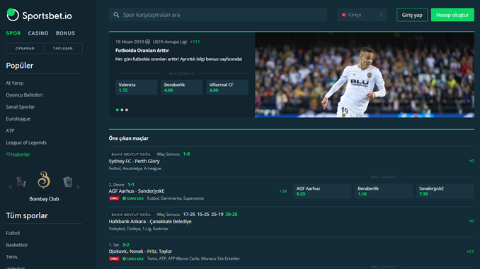
Task: Bet on Beraberlik at 1.18
Action: [384, 191]
